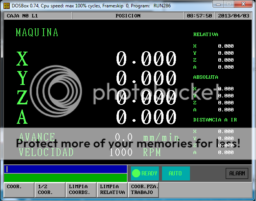Click the DOSBox icon in the title bar
The height and width of the screenshot is (201, 256).
[x=7, y=5]
